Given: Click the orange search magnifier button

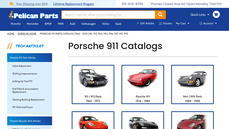Looking at the screenshot, I should pos(160,15).
